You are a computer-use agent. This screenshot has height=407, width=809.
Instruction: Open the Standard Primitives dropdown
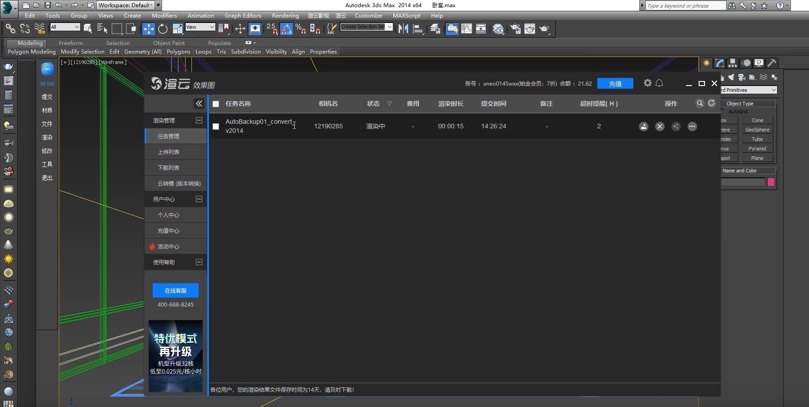pos(749,90)
